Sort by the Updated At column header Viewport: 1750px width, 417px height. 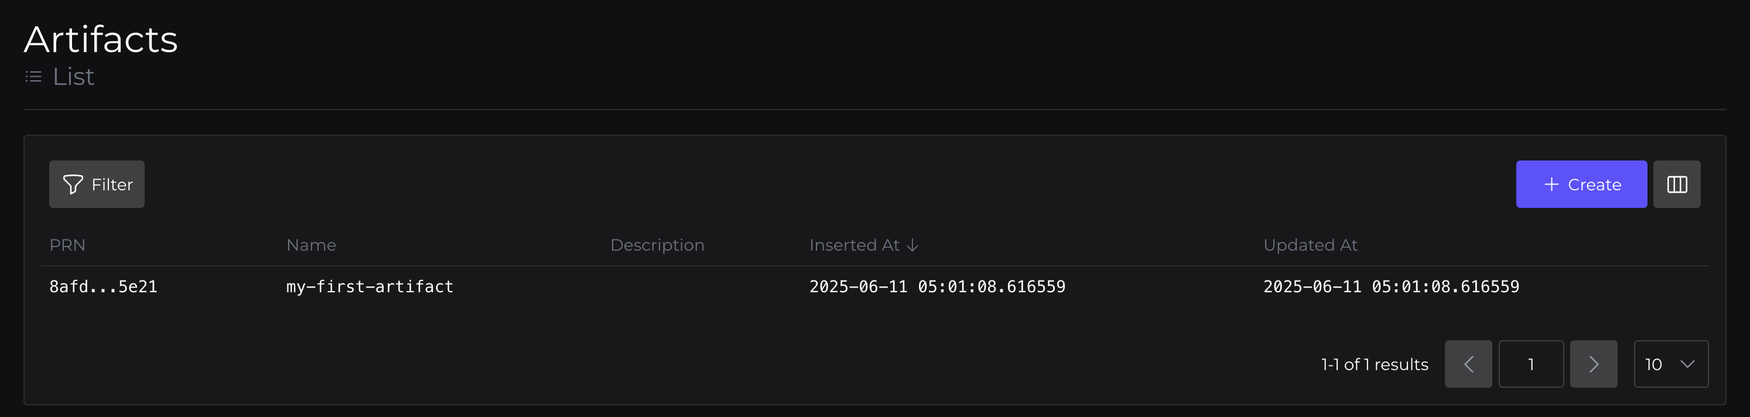pyautogui.click(x=1310, y=245)
